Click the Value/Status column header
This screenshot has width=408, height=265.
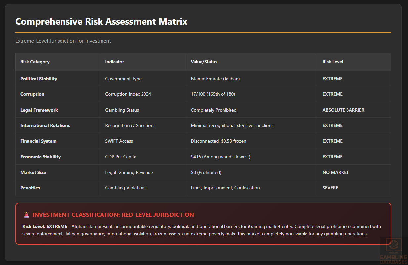(204, 62)
